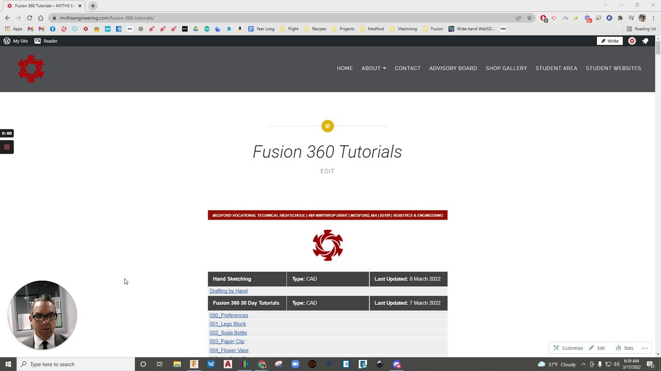
Task: Open Zoom from the taskbar
Action: pos(295,364)
